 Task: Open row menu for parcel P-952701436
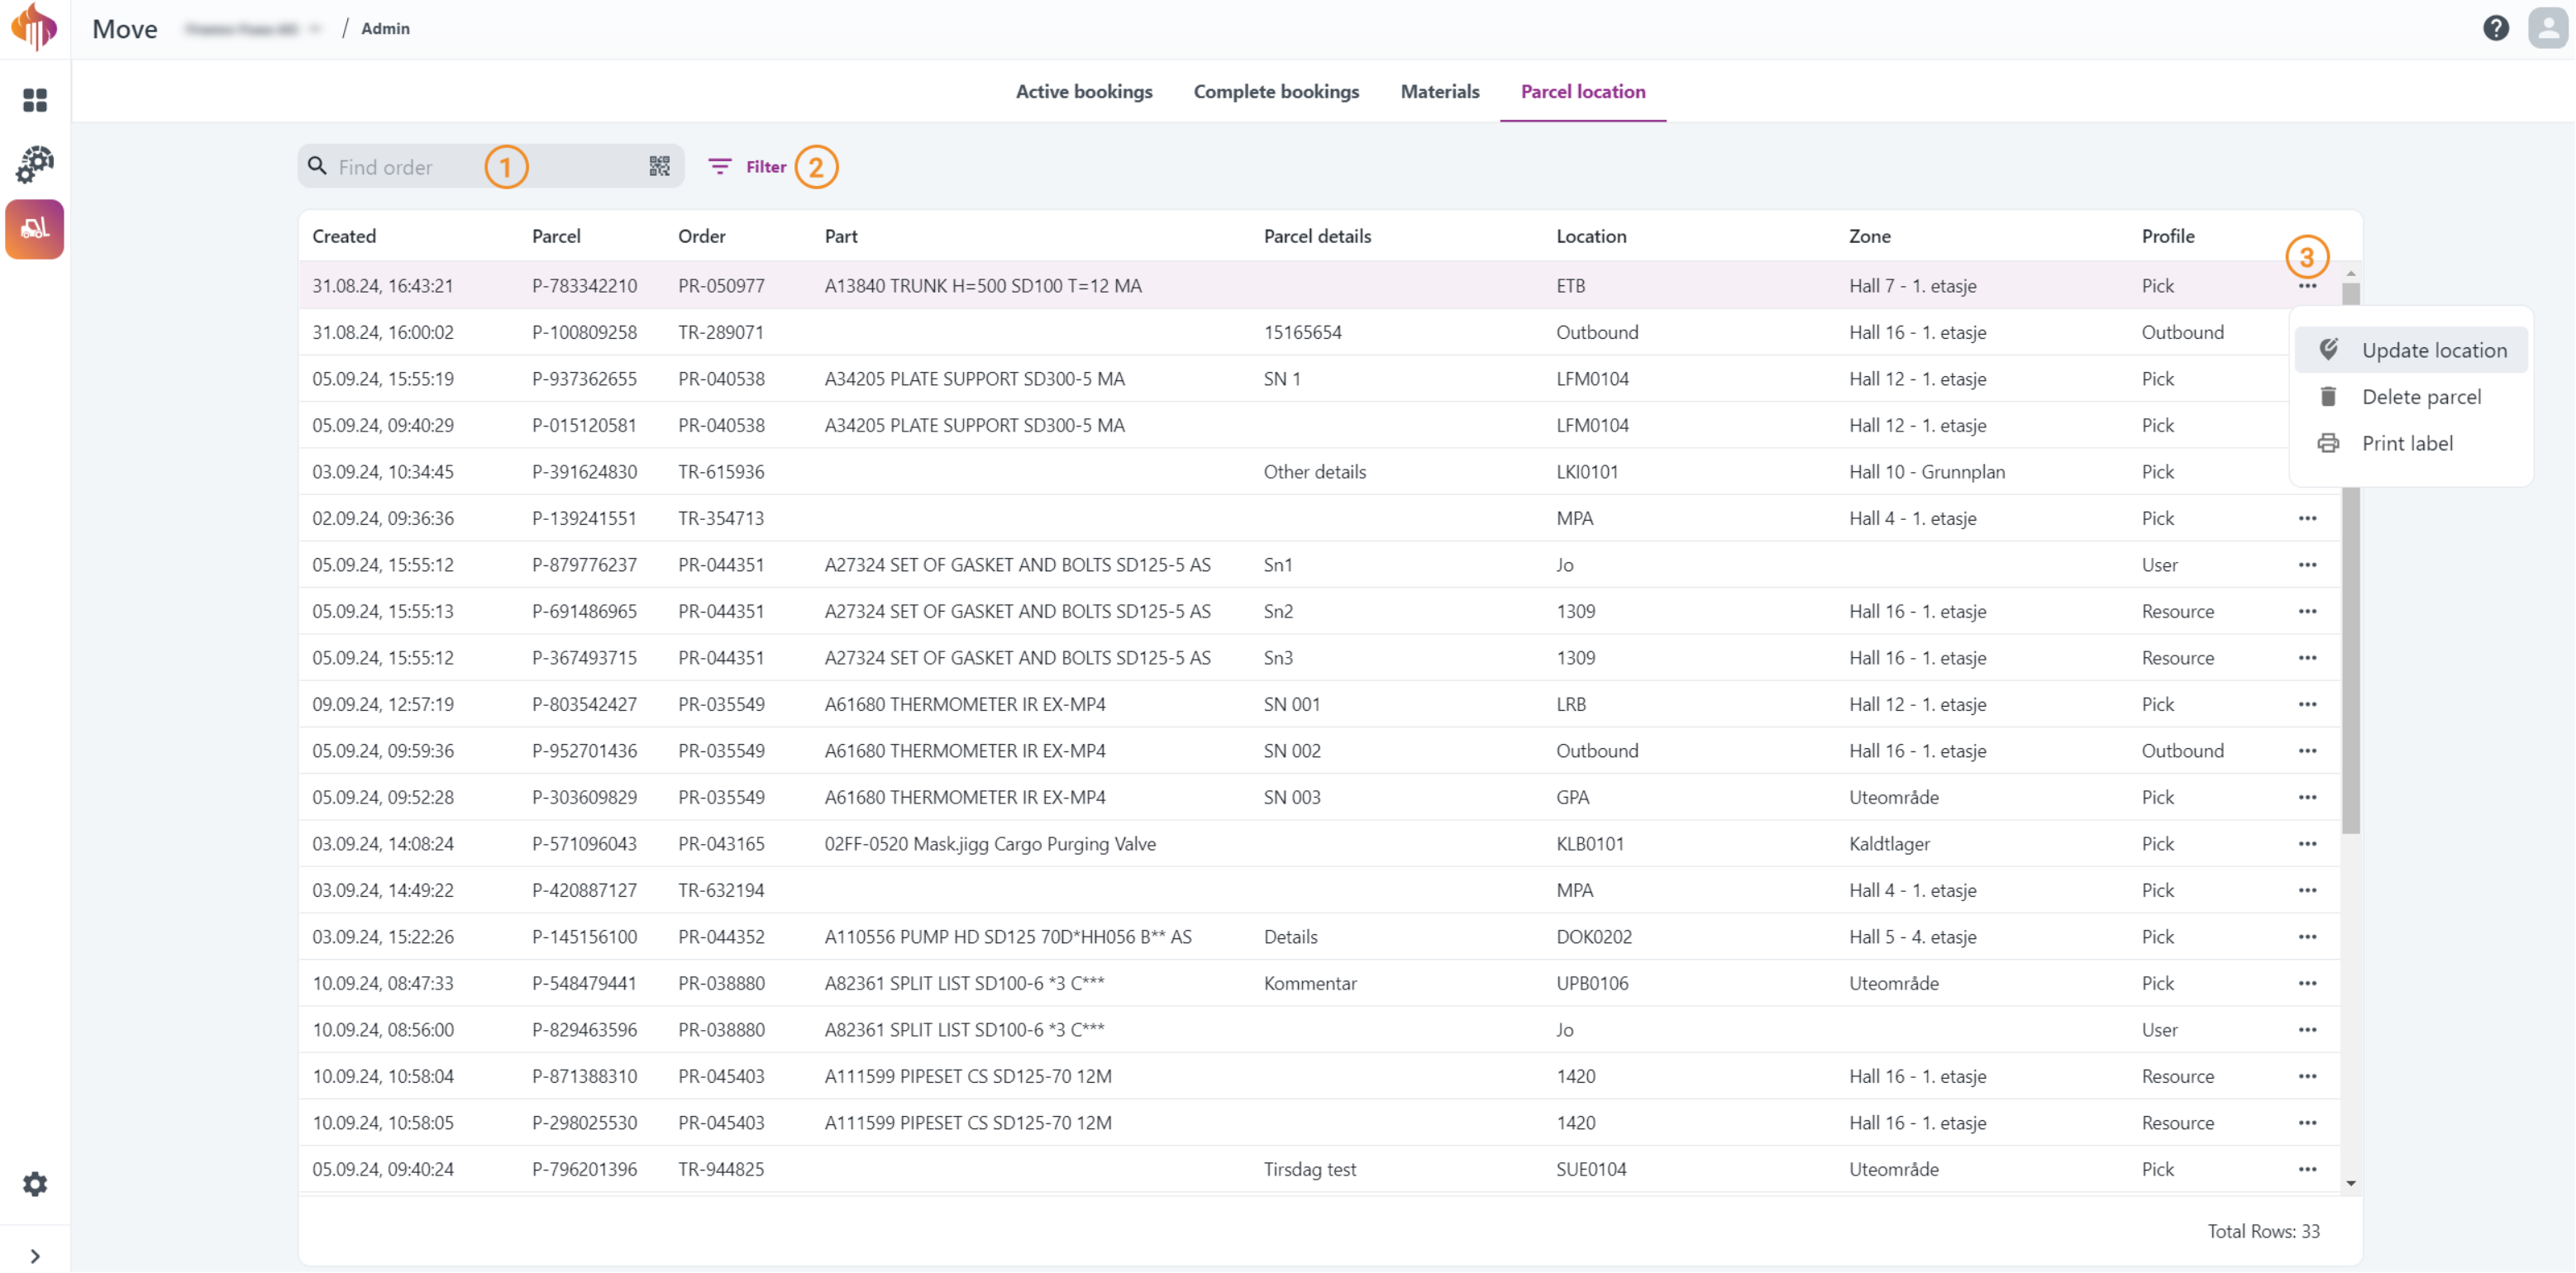(2306, 751)
